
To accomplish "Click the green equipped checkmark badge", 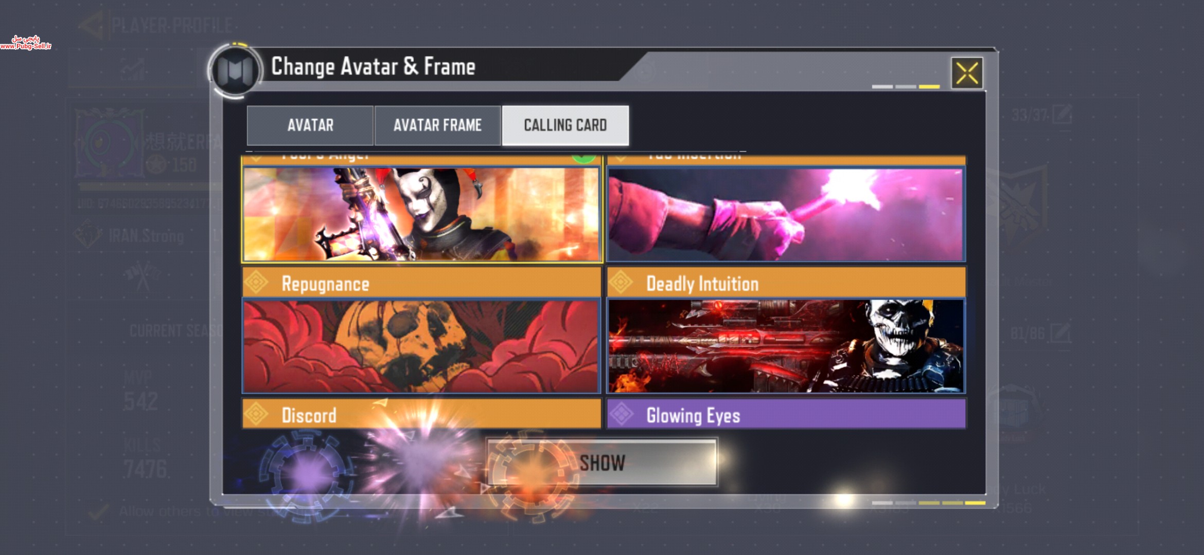I will click(x=583, y=157).
